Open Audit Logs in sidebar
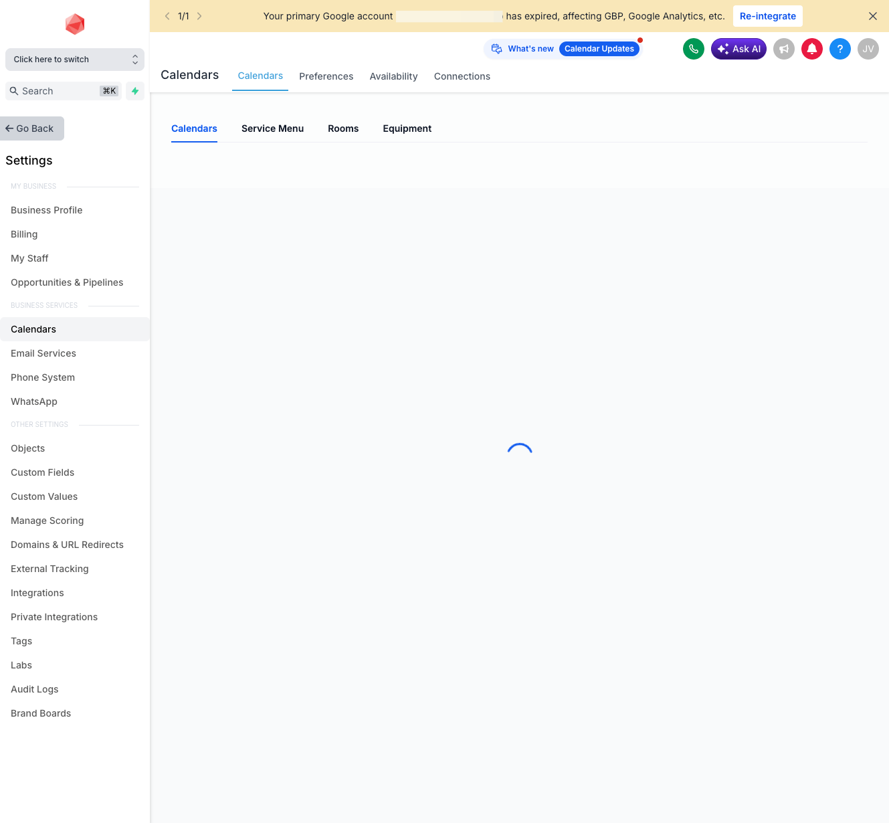The width and height of the screenshot is (889, 823). pyautogui.click(x=75, y=689)
